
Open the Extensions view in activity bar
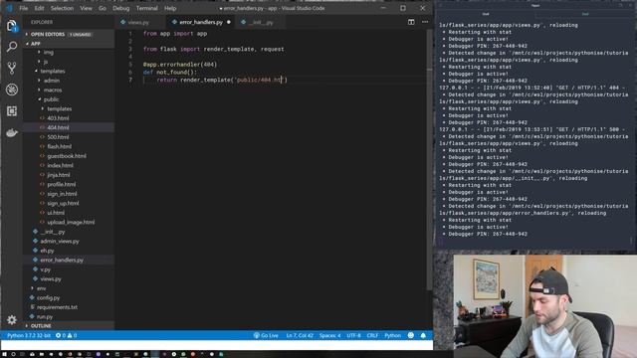[12, 110]
